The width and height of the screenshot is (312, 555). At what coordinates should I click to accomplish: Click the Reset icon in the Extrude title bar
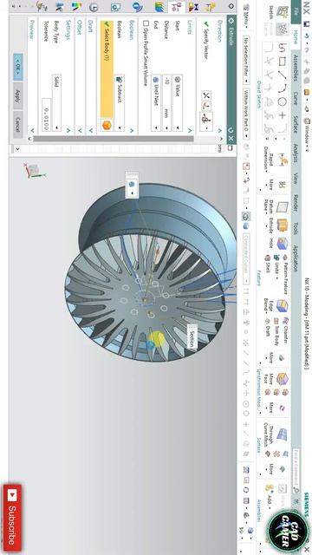pyautogui.click(x=231, y=130)
